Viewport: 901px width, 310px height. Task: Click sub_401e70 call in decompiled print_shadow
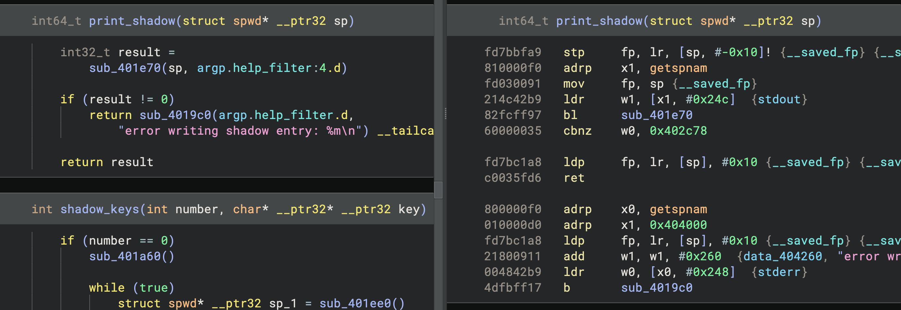click(x=125, y=68)
